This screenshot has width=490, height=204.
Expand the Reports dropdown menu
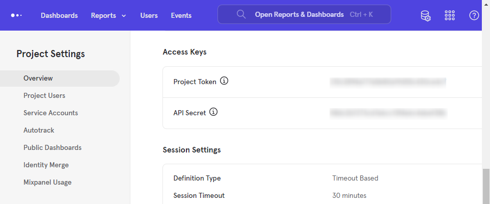108,15
